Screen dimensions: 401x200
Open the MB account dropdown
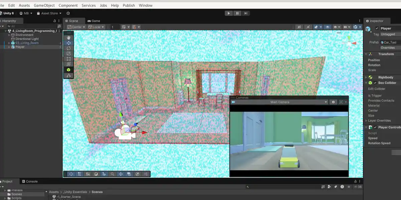click(x=26, y=13)
